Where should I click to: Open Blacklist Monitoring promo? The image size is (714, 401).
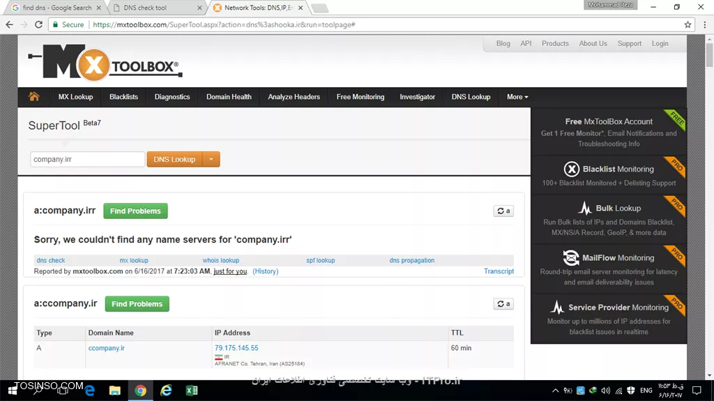coord(609,176)
